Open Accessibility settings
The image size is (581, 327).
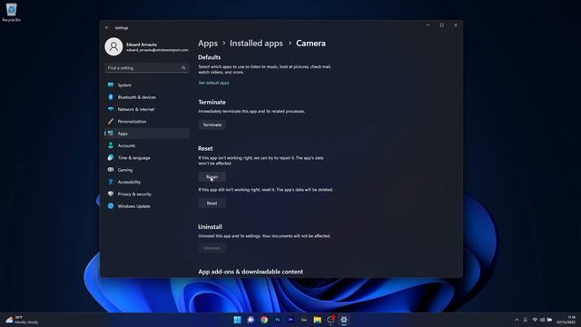[147, 182]
